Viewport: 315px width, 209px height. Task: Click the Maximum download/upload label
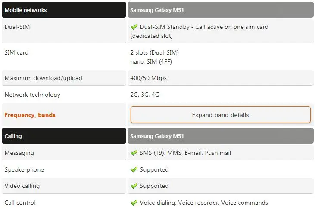[44, 78]
